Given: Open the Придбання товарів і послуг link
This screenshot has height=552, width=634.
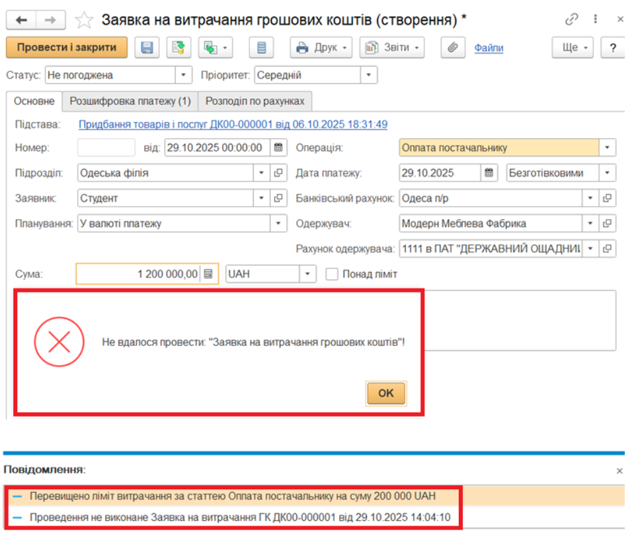Looking at the screenshot, I should click(x=233, y=124).
